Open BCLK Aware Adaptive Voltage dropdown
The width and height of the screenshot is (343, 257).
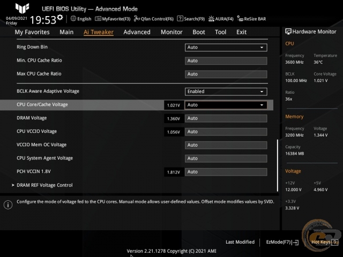click(x=226, y=92)
